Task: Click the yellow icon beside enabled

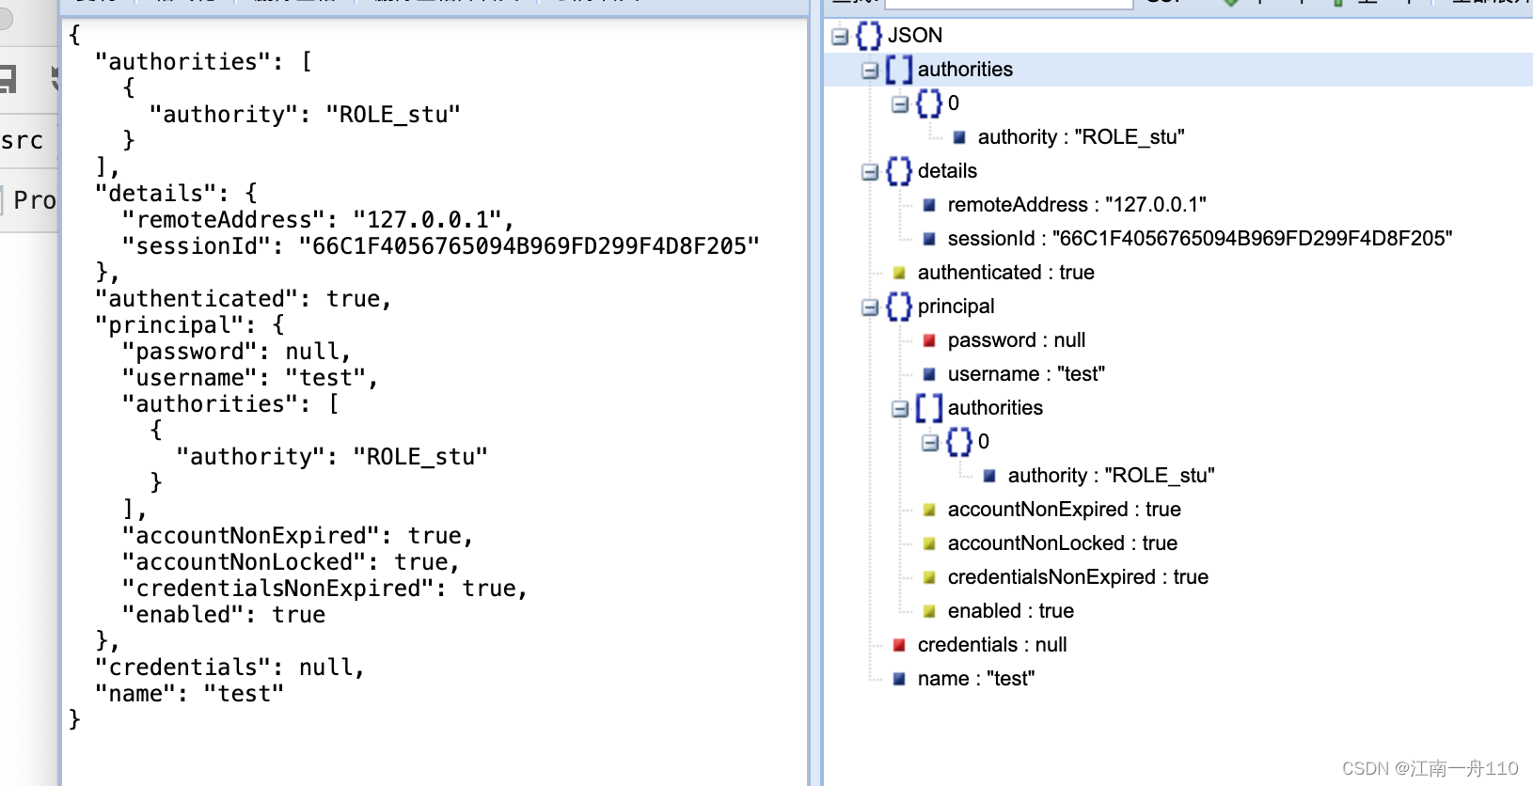Action: coord(929,611)
